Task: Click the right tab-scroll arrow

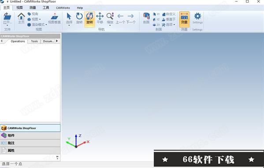Action: [x=57, y=41]
